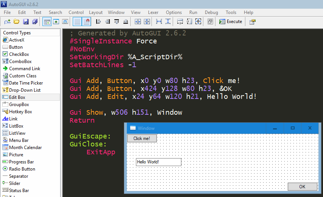Image resolution: width=323 pixels, height=197 pixels.
Task: Select Picture control type
Action: pyautogui.click(x=31, y=155)
